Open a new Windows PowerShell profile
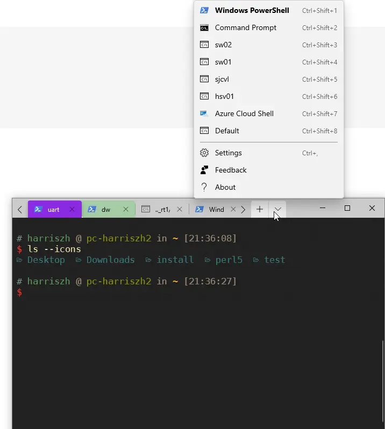Screen dimensions: 385x429 pos(269,10)
